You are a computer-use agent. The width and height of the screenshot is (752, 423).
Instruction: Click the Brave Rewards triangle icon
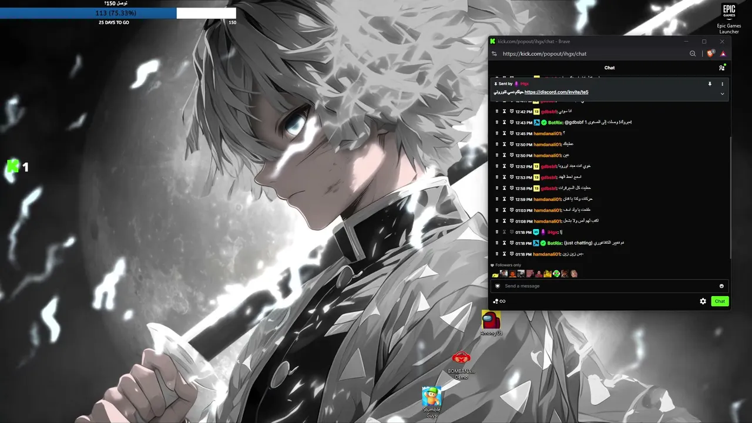click(723, 53)
